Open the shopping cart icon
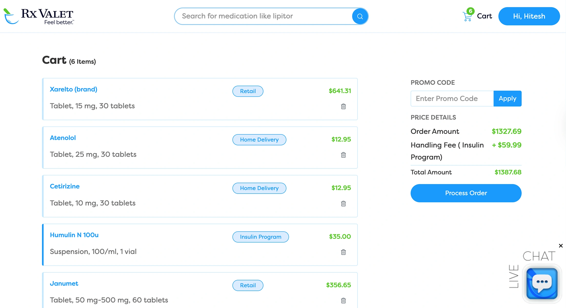 (x=468, y=16)
